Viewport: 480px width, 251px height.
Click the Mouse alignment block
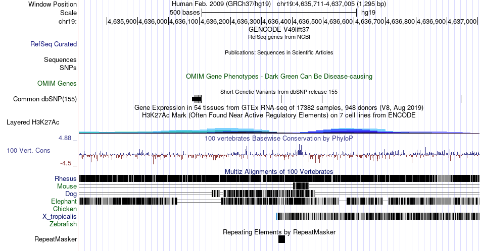pyautogui.click(x=301, y=186)
